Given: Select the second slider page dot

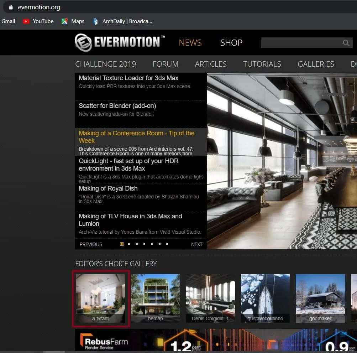Looking at the screenshot, I should click(x=129, y=244).
